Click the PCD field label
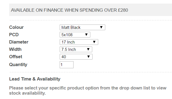The image size is (172, 99). 14,35
